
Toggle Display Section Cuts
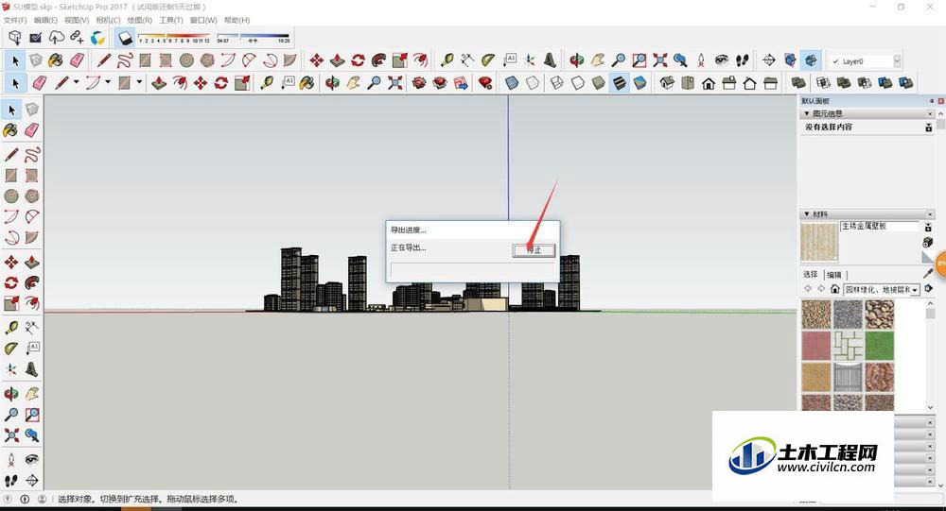tap(811, 60)
